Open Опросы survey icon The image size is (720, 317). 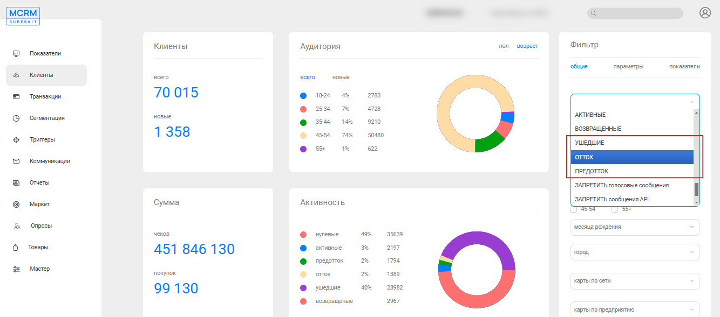click(x=17, y=226)
